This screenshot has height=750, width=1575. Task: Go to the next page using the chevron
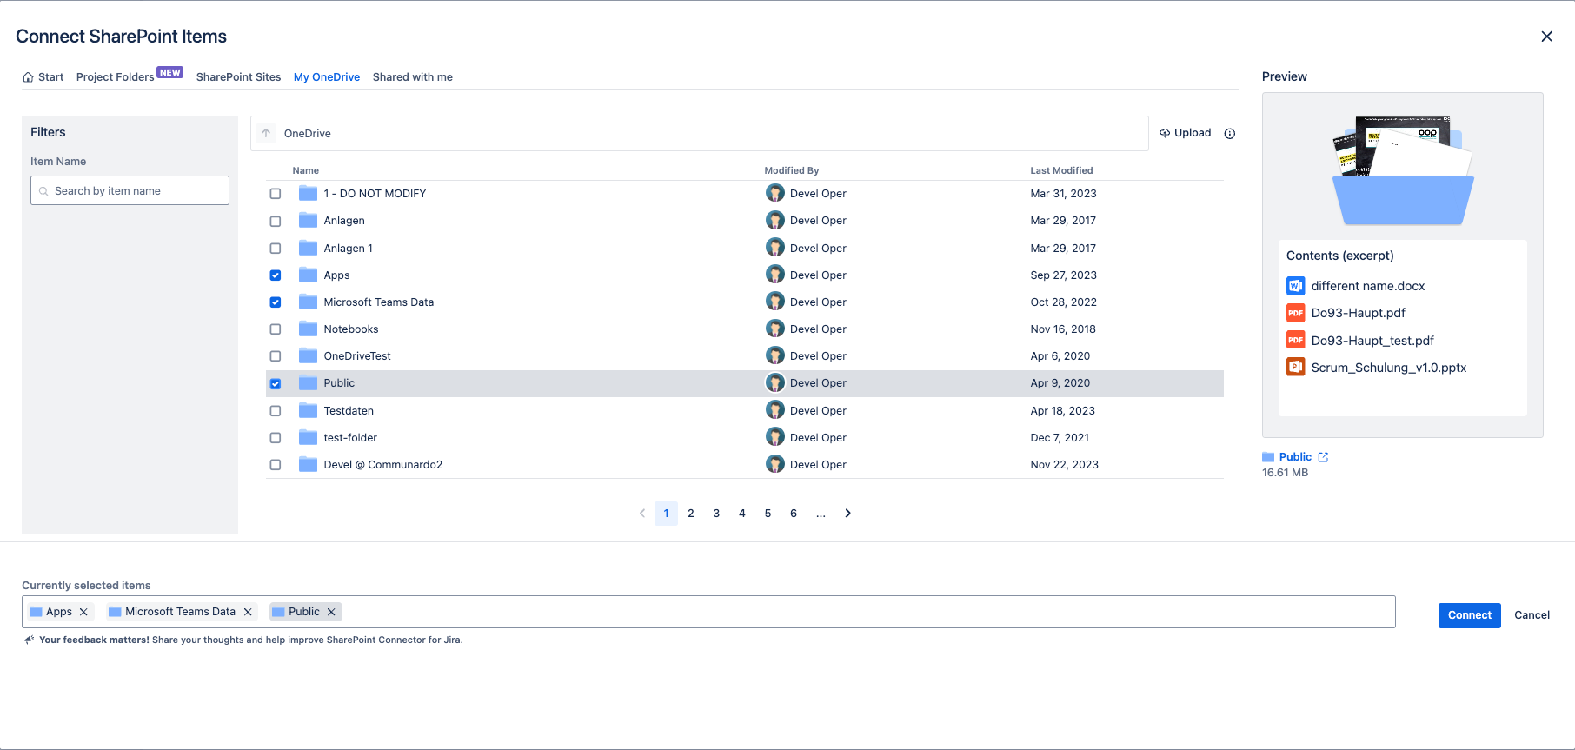click(847, 514)
